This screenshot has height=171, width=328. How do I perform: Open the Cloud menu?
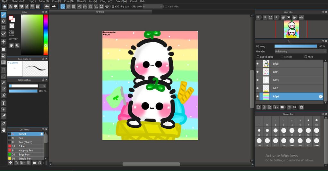click(133, 1)
